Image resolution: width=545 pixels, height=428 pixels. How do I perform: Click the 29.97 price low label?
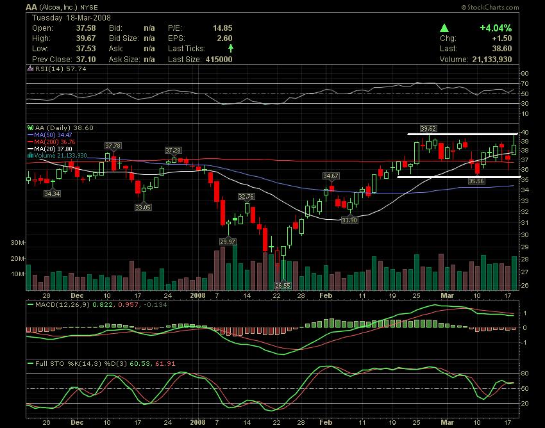(228, 242)
